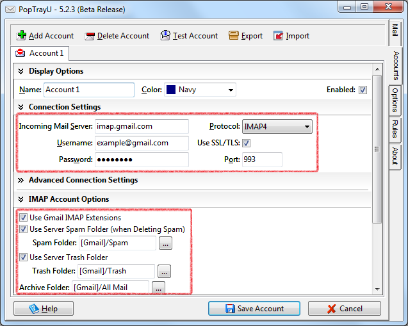Toggle the Enabled checkbox

[363, 90]
